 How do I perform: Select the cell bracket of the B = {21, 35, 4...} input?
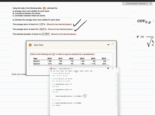[116, 79]
